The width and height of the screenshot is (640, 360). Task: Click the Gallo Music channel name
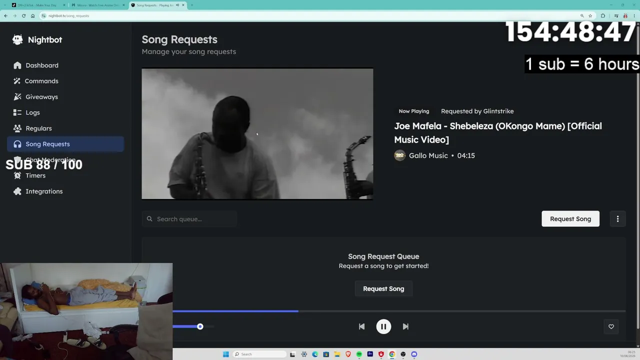click(x=428, y=155)
